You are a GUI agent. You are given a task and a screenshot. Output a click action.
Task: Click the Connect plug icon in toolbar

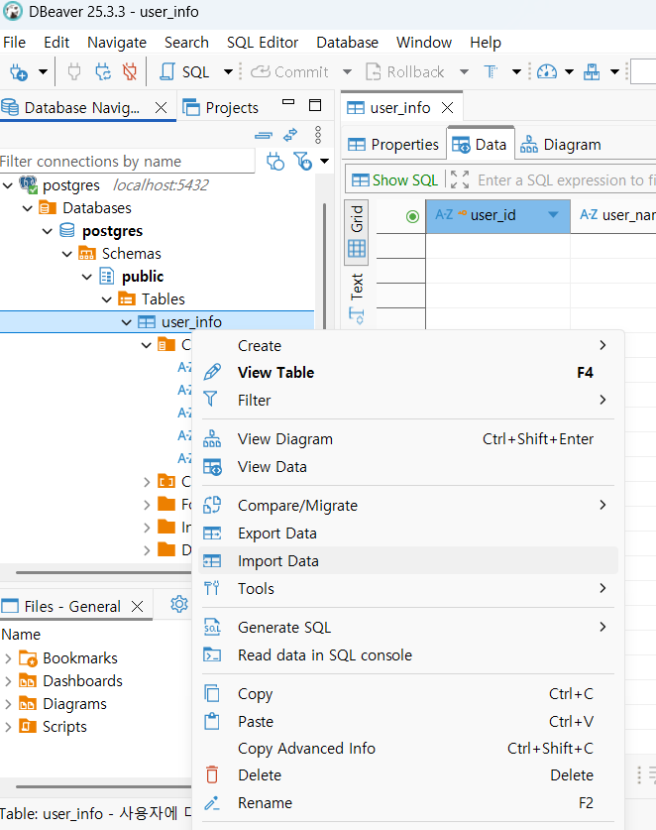point(74,72)
